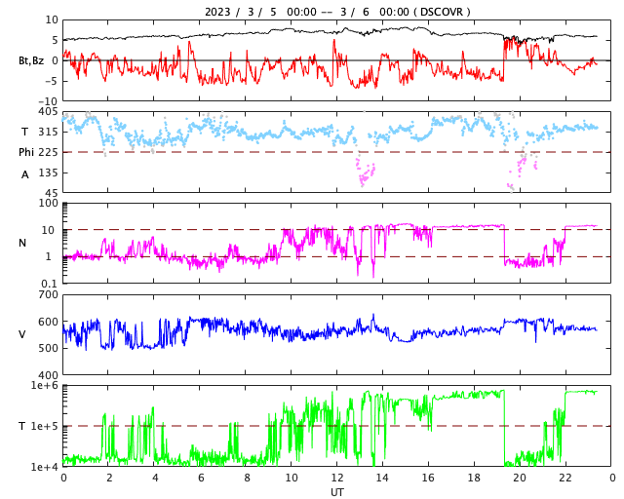Screen dimensions: 624x499
Task: Select the 1e+4 temperature tick
Action: coord(44,467)
